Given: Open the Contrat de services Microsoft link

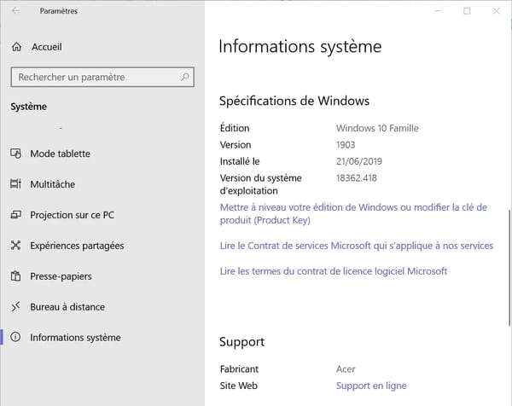Looking at the screenshot, I should point(357,246).
